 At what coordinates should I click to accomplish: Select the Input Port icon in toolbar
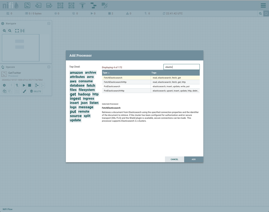(38, 5)
